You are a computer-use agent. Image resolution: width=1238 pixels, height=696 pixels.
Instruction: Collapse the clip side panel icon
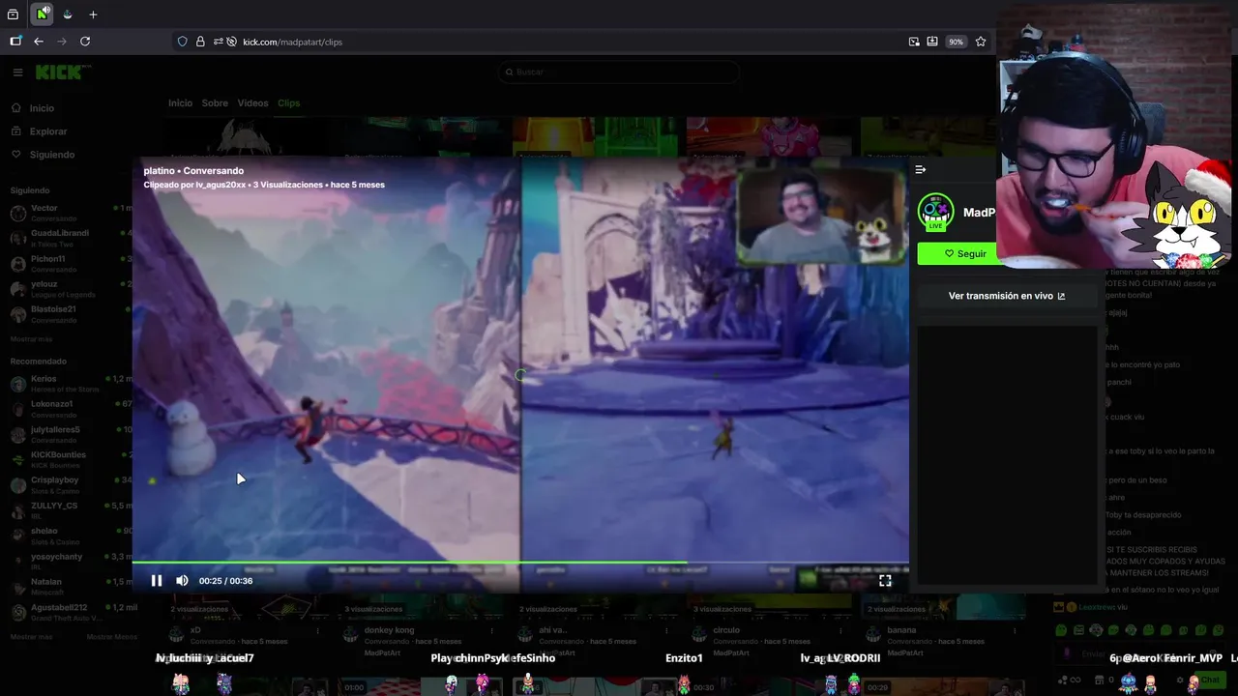click(921, 169)
